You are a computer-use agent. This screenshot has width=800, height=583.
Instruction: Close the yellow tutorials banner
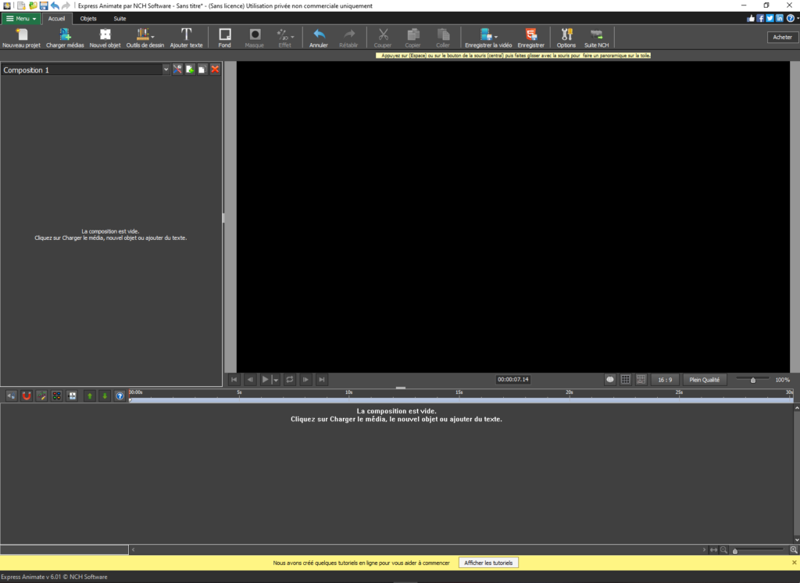coord(794,562)
